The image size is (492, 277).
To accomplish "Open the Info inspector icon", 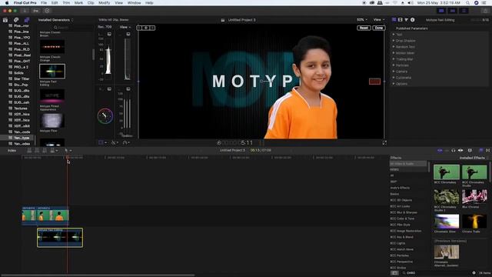I will click(412, 20).
